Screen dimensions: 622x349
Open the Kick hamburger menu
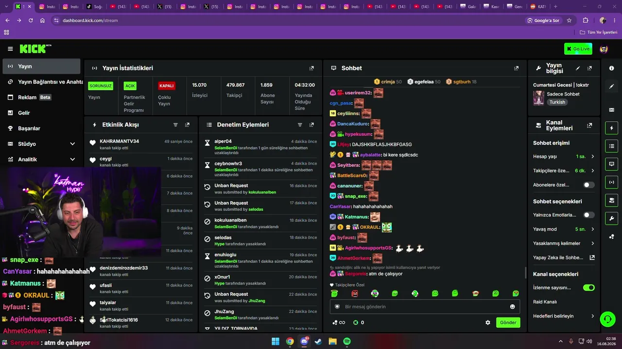[x=10, y=49]
